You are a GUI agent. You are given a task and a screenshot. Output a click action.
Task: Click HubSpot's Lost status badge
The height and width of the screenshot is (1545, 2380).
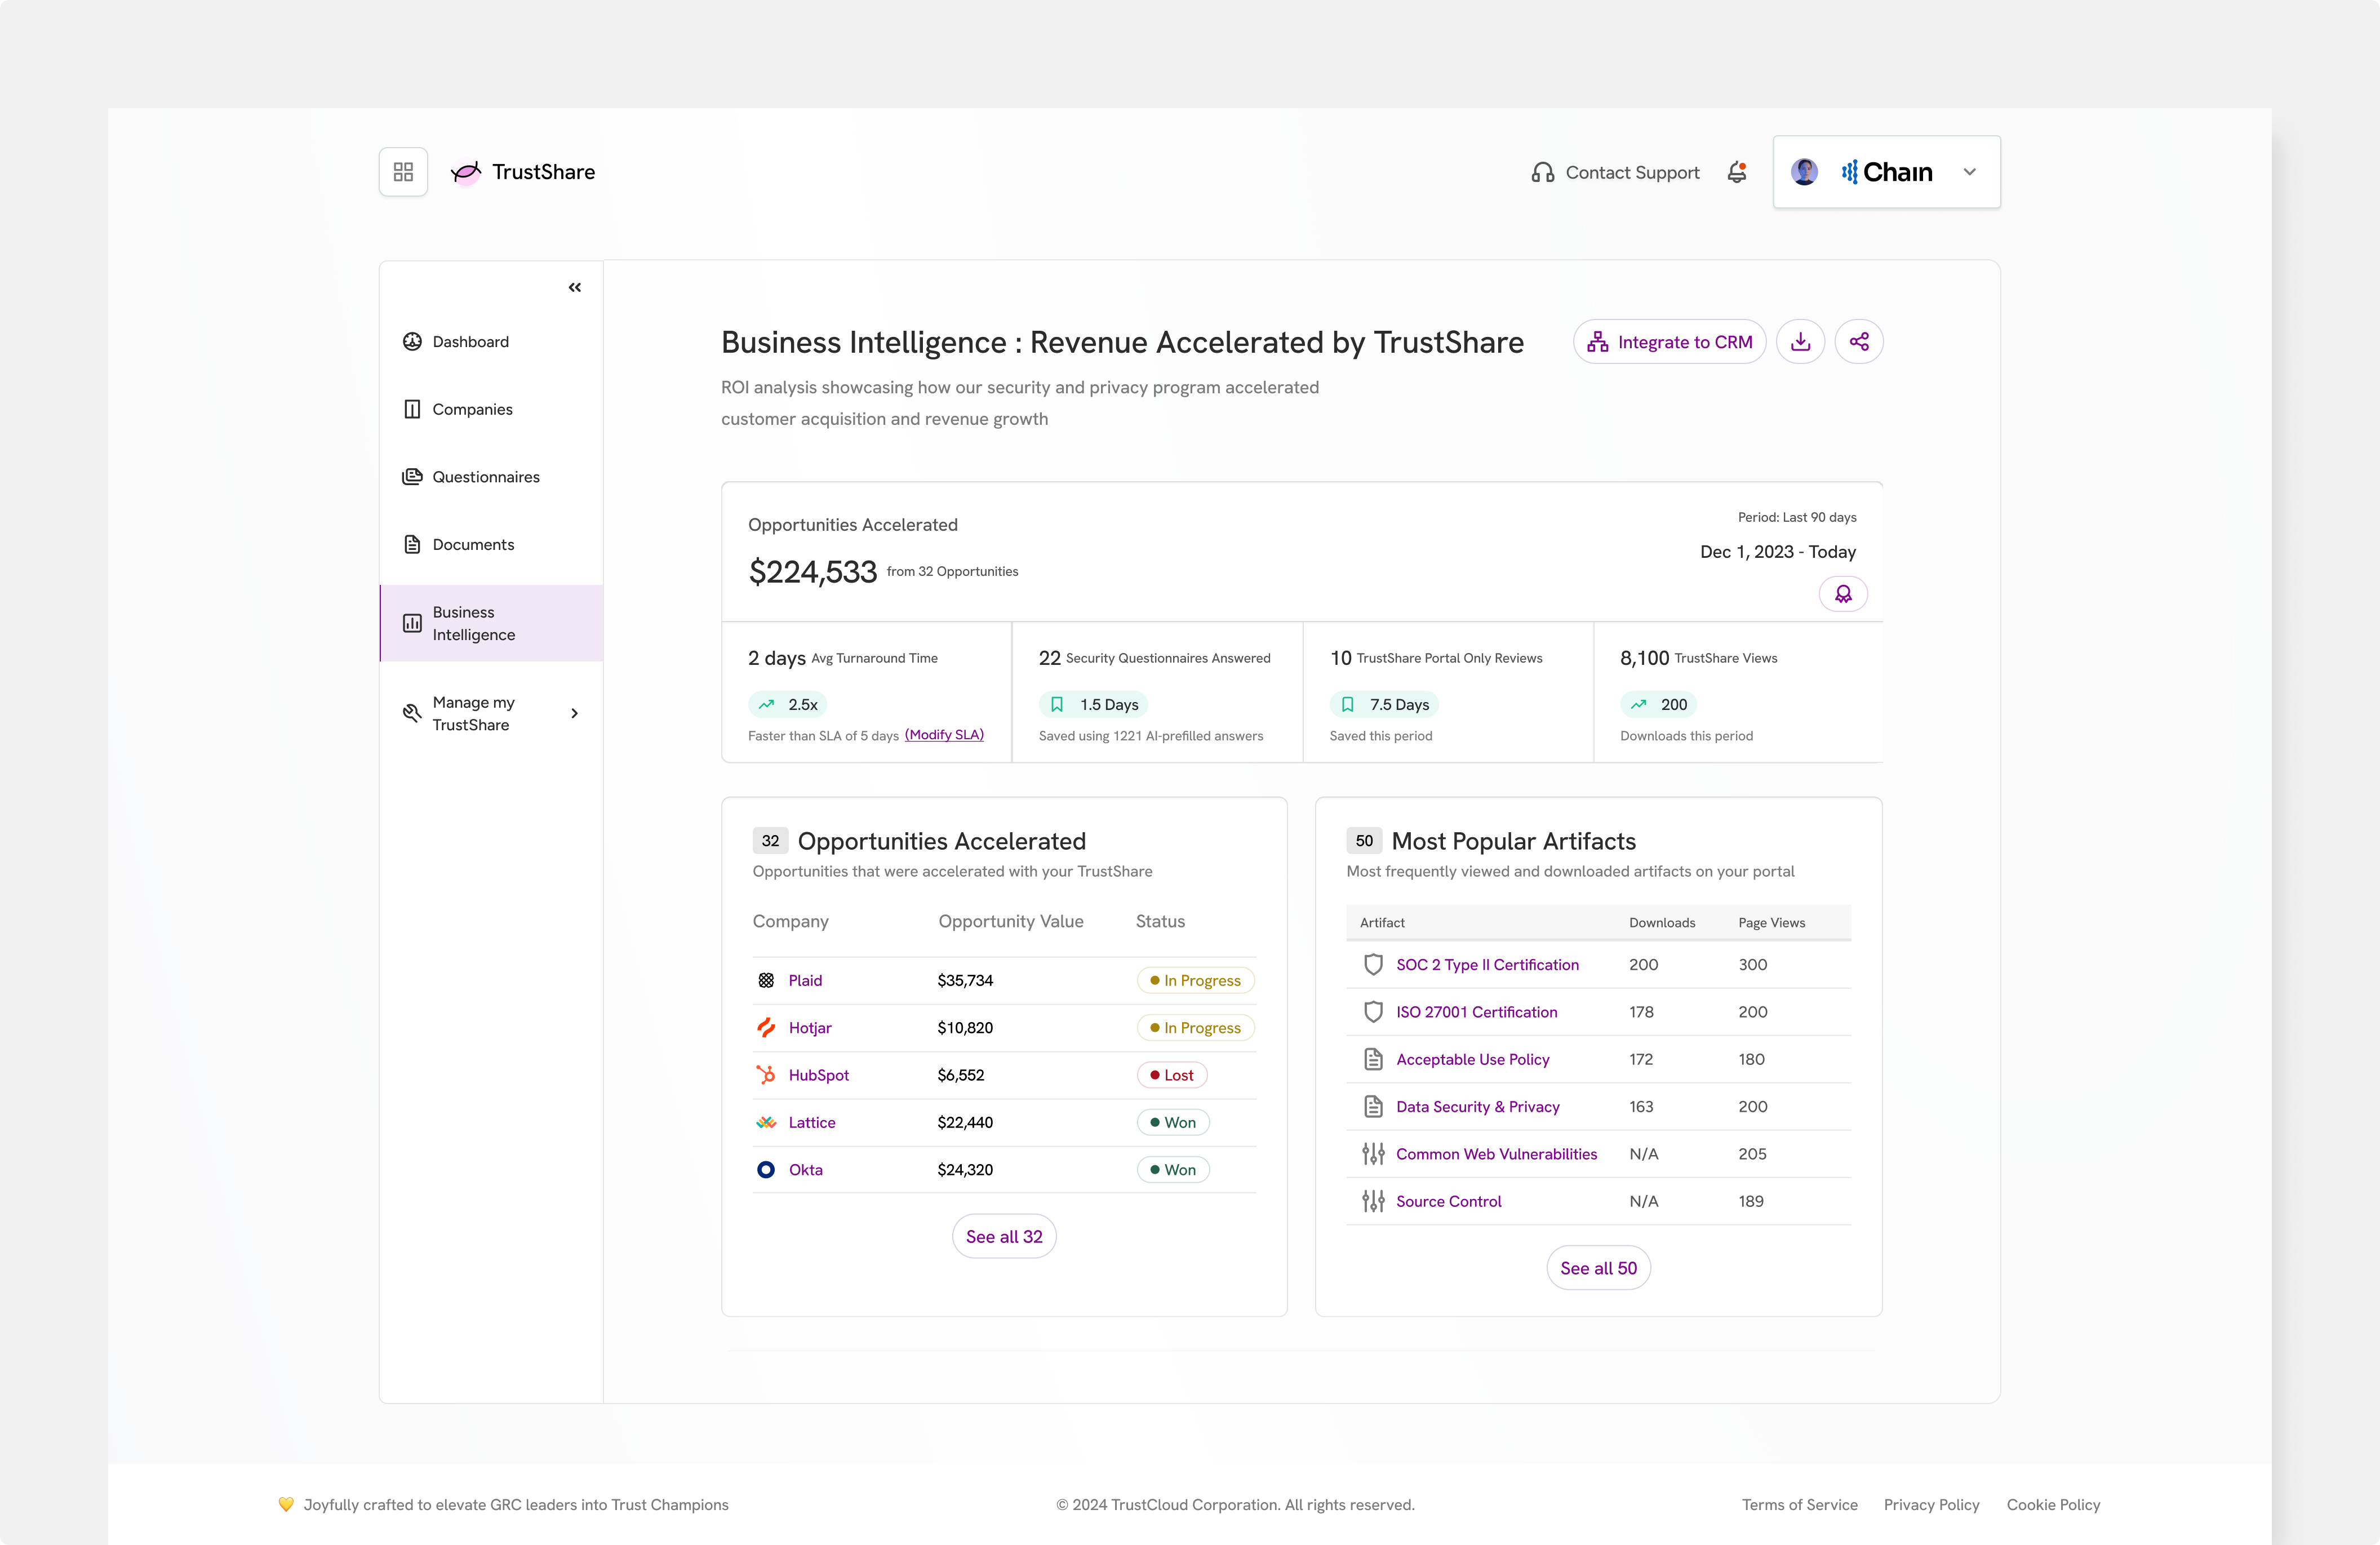[x=1172, y=1075]
